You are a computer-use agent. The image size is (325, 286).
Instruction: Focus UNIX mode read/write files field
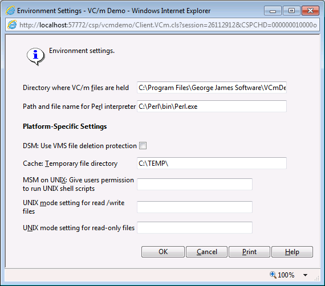point(194,207)
